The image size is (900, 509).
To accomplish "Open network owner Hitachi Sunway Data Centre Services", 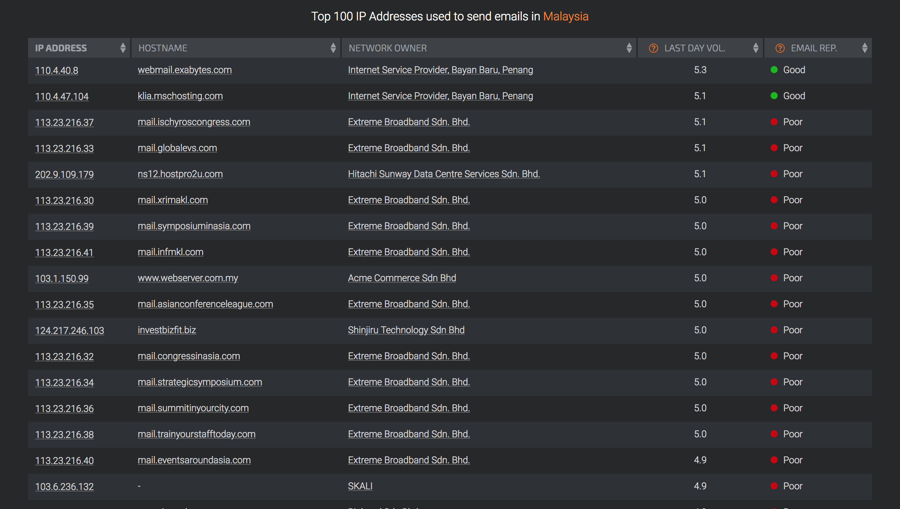I will pyautogui.click(x=444, y=174).
